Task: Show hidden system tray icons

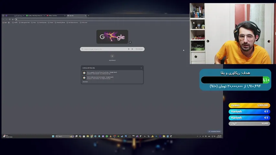Action: pyautogui.click(x=197, y=136)
